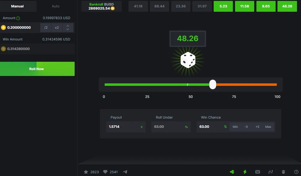
Task: Swap Roll Under to Roll Over
Action: [x=186, y=127]
